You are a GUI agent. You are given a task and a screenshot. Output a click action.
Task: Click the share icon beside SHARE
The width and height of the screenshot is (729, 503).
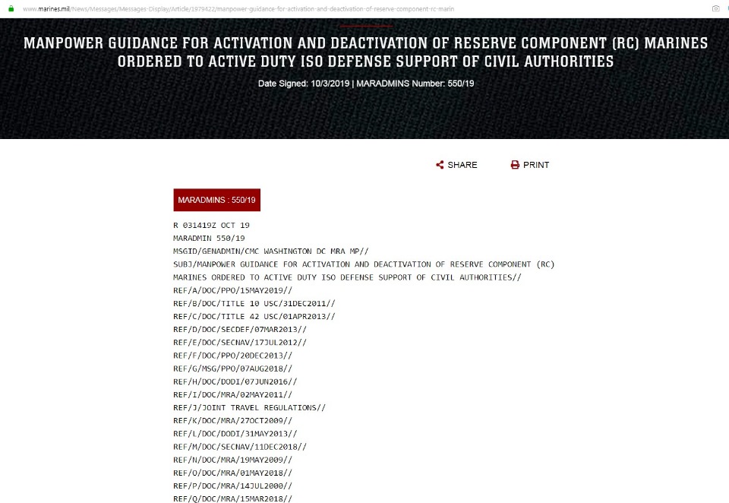click(440, 165)
